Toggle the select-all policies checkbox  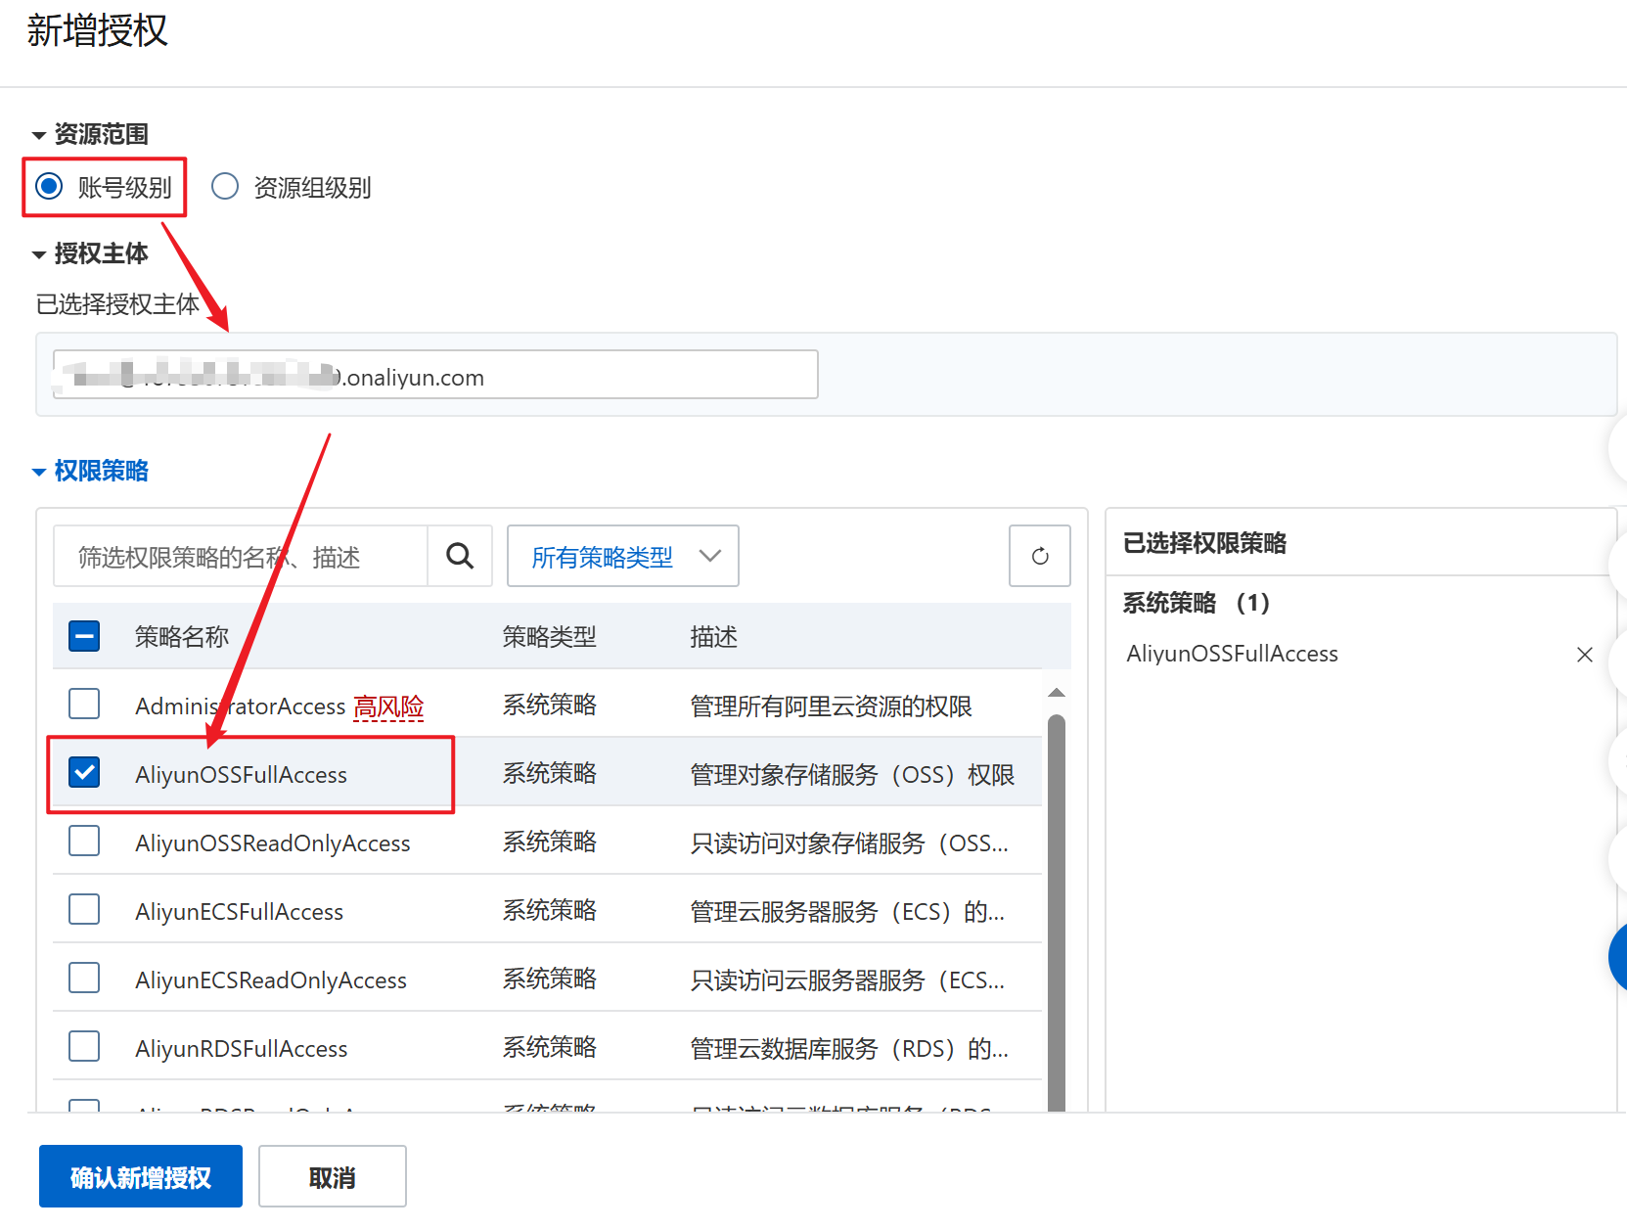tap(84, 637)
